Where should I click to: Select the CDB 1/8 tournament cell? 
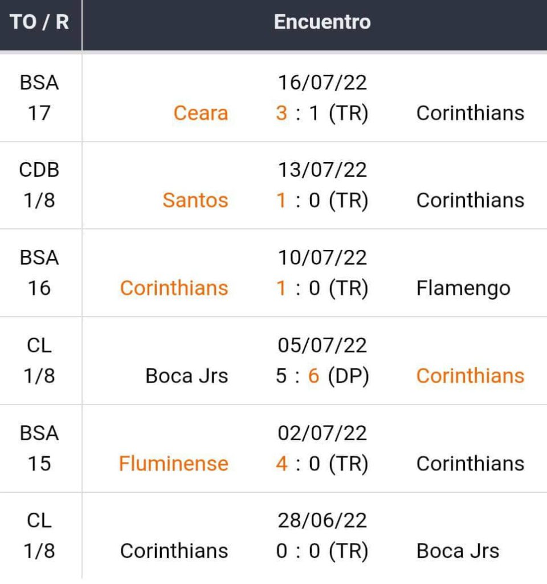coord(39,185)
